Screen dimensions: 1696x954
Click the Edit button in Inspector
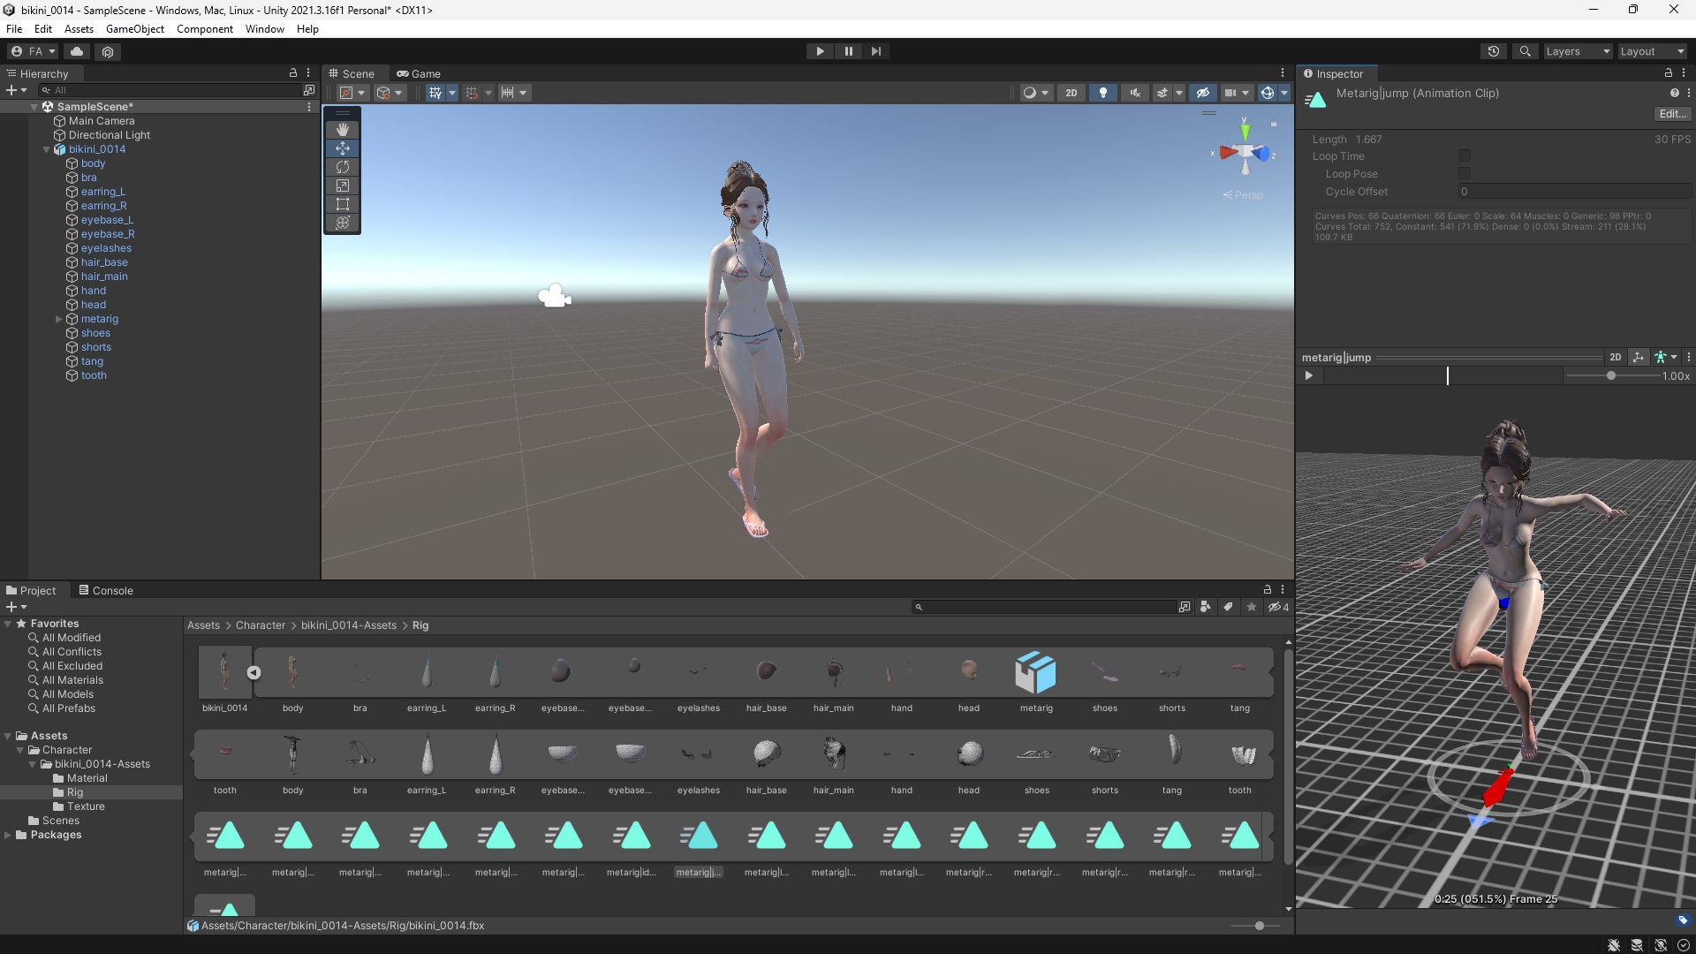coord(1670,114)
